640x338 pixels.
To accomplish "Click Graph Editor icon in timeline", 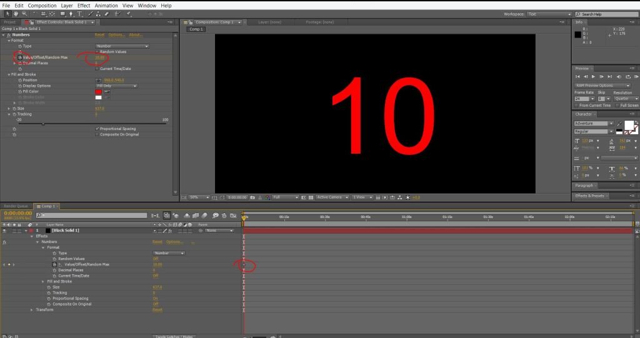I will click(233, 216).
